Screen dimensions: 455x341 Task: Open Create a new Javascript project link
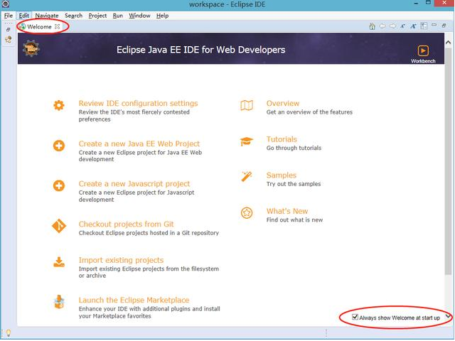134,184
